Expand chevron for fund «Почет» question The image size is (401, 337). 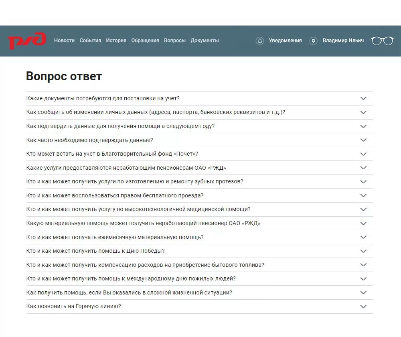[x=363, y=154]
